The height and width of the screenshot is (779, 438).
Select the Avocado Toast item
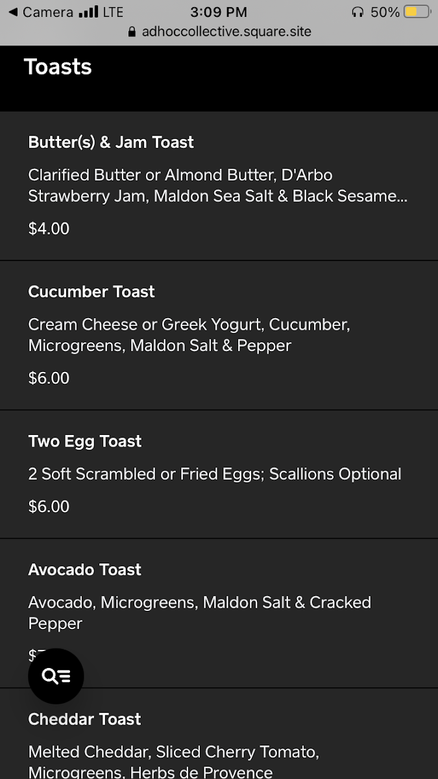[84, 569]
